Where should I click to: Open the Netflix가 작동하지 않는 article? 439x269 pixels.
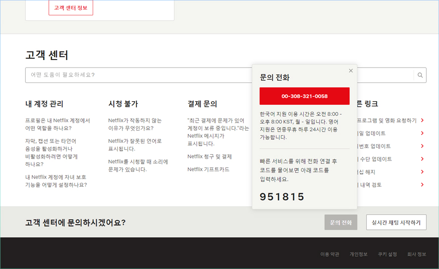tap(135, 124)
